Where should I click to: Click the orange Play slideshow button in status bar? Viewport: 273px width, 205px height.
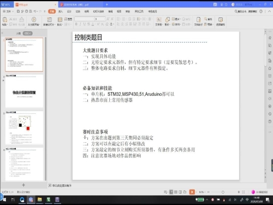point(192,192)
